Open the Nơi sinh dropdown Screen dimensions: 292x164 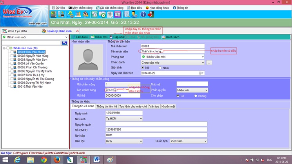pos(141,119)
